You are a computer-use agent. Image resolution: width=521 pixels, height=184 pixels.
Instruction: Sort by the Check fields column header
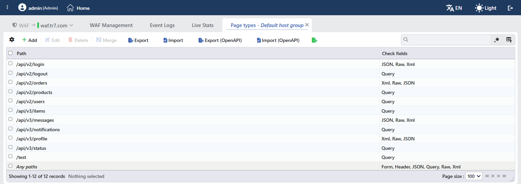447,53
